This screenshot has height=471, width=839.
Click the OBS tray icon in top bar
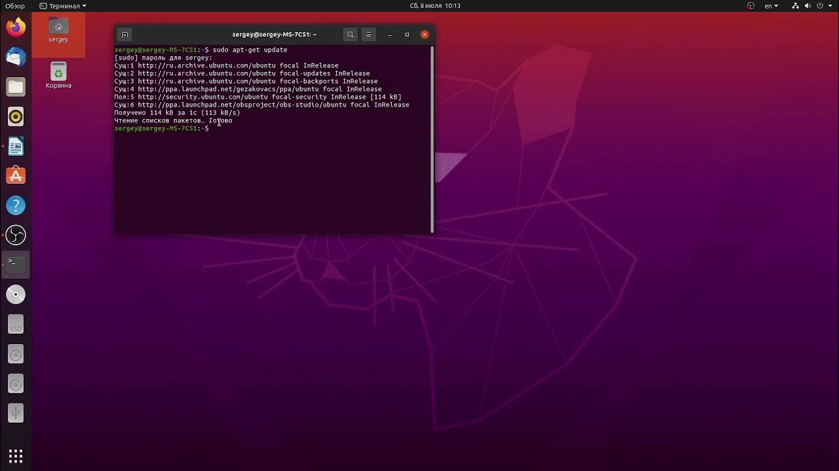751,6
